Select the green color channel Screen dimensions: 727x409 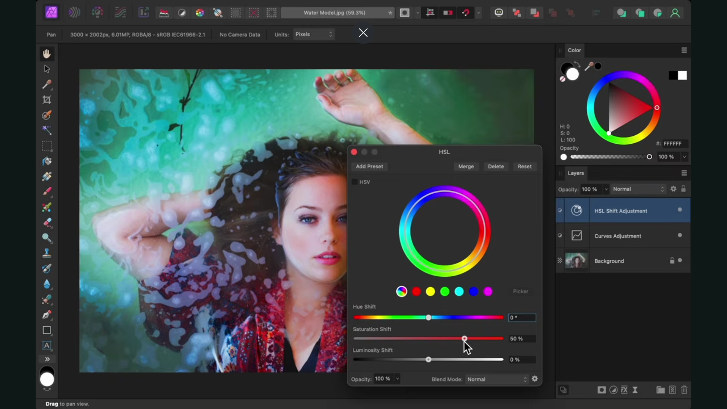click(x=445, y=291)
